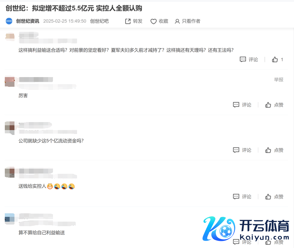The image size is (294, 248).
Task: Click comment bubble icon under 公司就缺少这5个亿 comment
Action: 236,150
